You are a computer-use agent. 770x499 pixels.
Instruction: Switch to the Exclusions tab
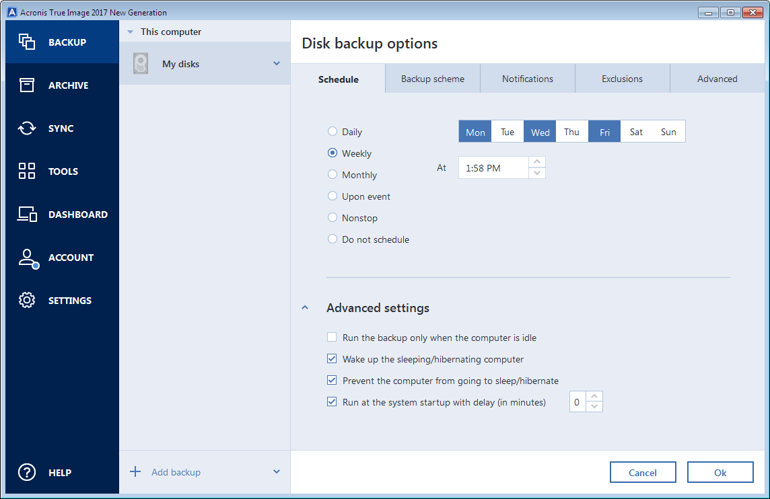click(622, 79)
